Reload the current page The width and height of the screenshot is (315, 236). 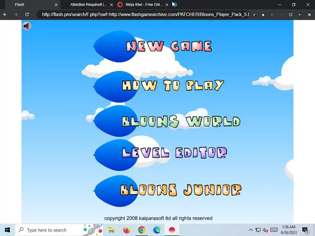coord(27,14)
